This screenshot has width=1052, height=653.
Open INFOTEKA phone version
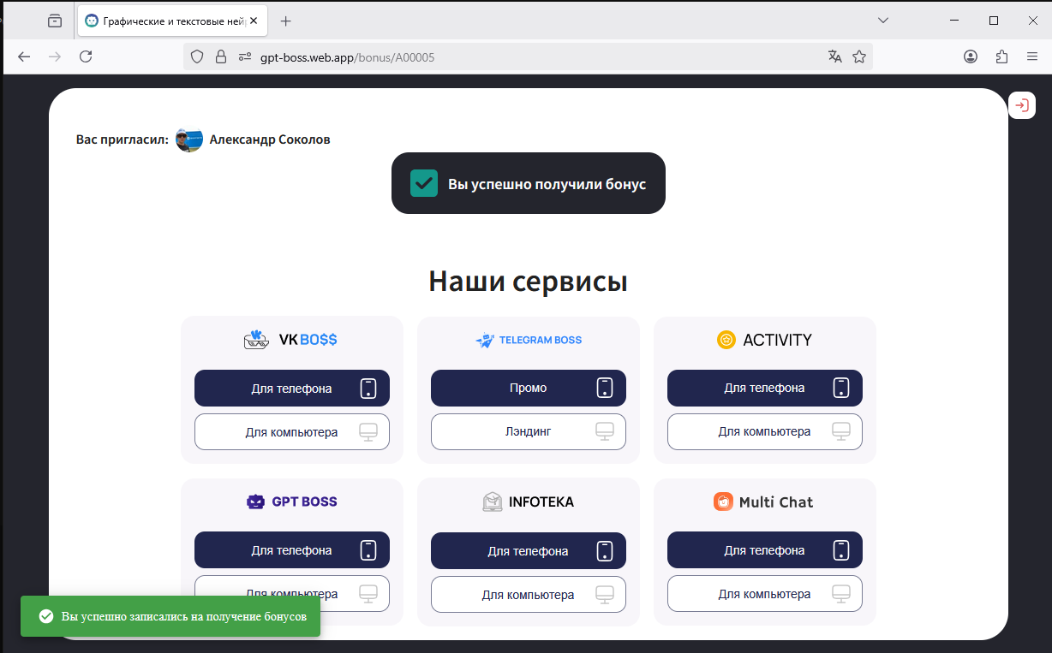(529, 551)
